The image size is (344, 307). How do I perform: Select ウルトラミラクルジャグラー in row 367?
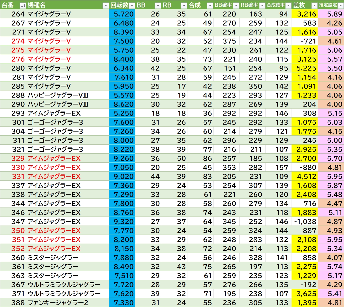67,285
